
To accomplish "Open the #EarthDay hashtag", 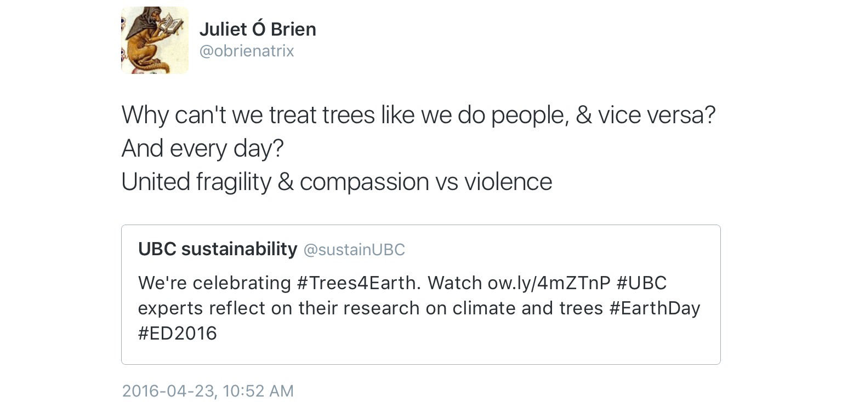I will click(655, 308).
